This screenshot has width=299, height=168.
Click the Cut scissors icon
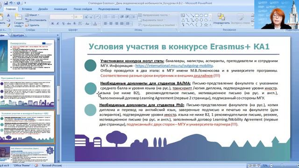[8, 15]
